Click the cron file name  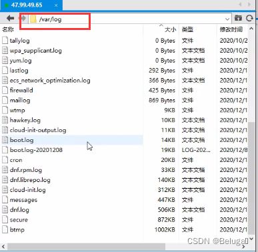pos(16,160)
